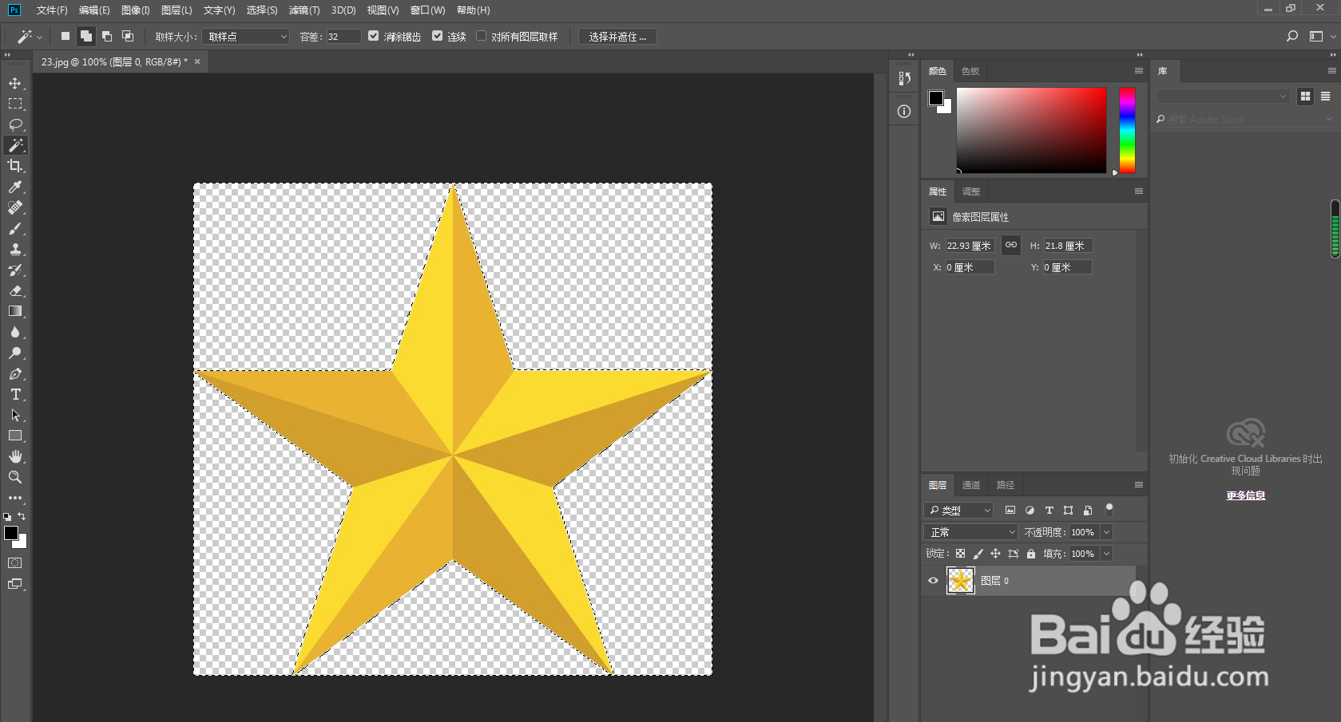Select the Move tool
The width and height of the screenshot is (1341, 722).
15,83
